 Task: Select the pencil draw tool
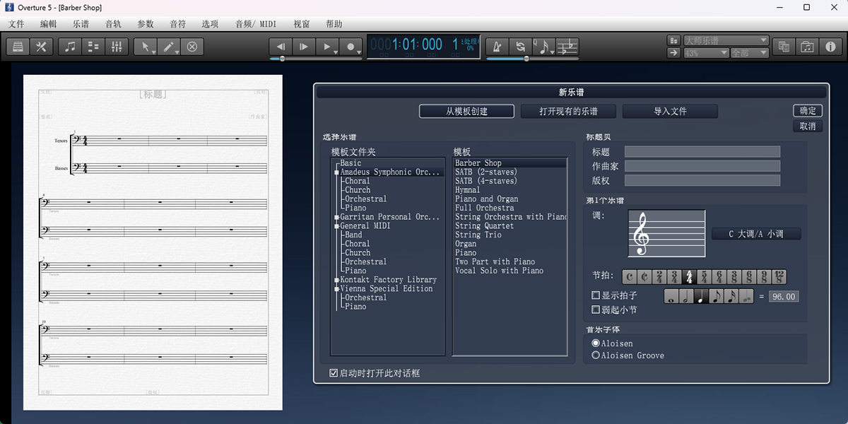click(x=170, y=47)
